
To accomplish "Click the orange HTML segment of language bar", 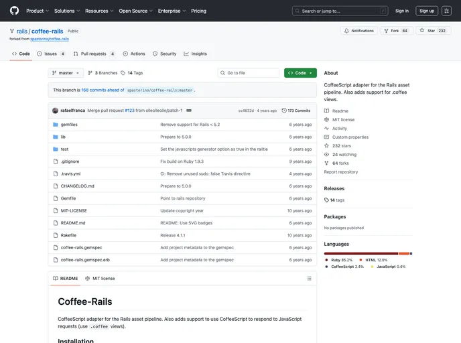I will coord(404,253).
